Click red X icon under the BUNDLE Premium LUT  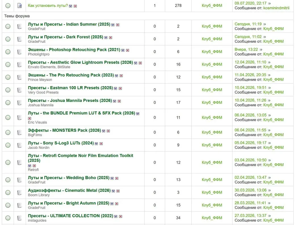[29, 118]
